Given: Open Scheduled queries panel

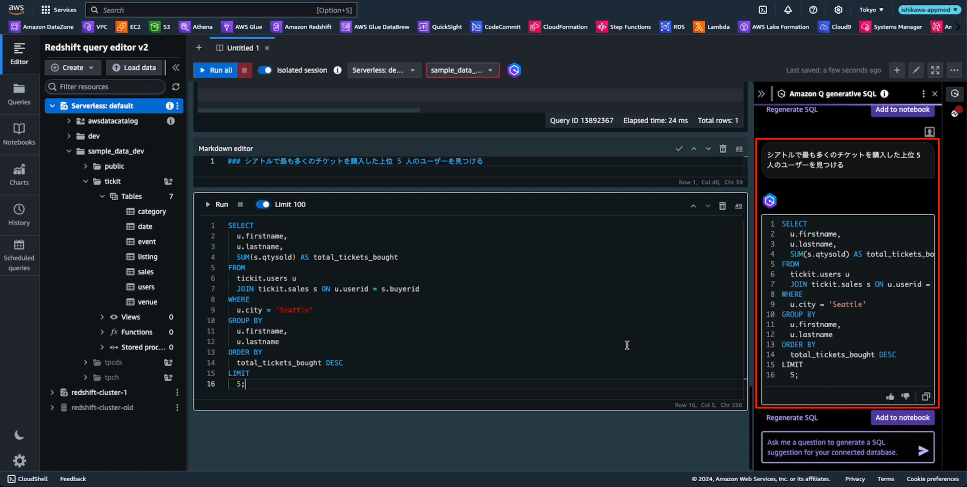Looking at the screenshot, I should (x=19, y=256).
